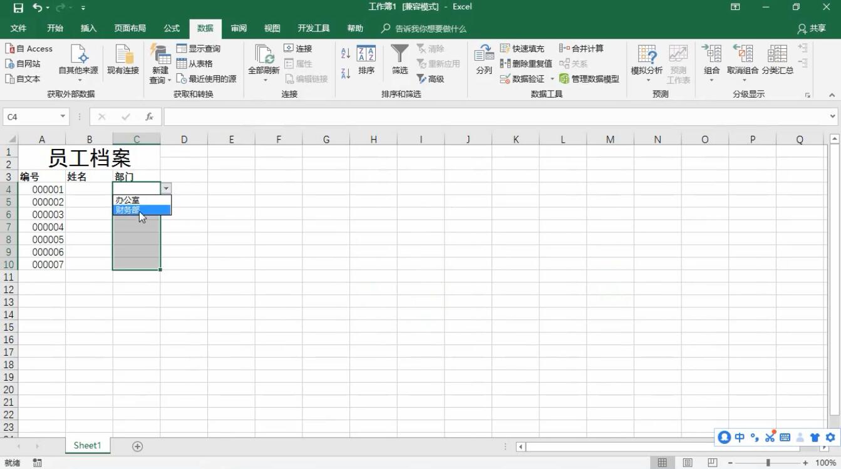Toggle the Filter (筛选) funnel
841x469 pixels.
pos(400,60)
